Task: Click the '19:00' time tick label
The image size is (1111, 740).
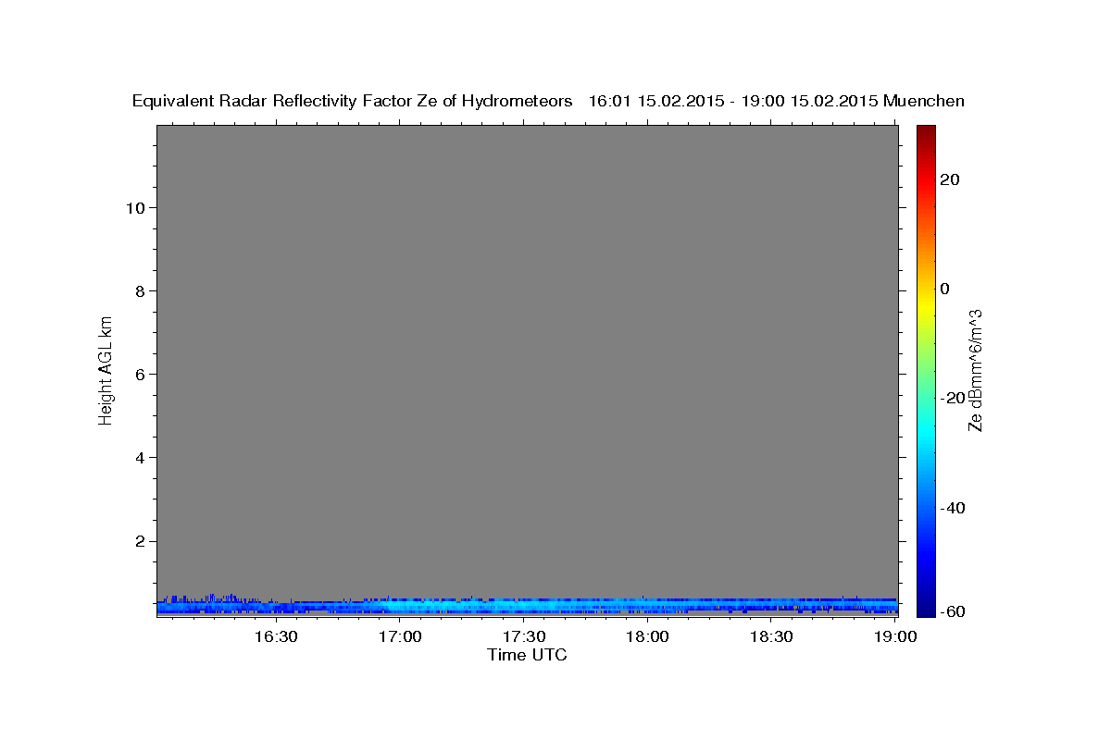Action: tap(894, 637)
